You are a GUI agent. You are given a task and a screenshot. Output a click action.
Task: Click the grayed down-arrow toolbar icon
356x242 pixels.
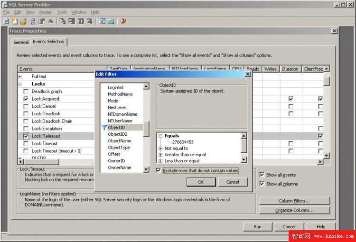coord(90,21)
